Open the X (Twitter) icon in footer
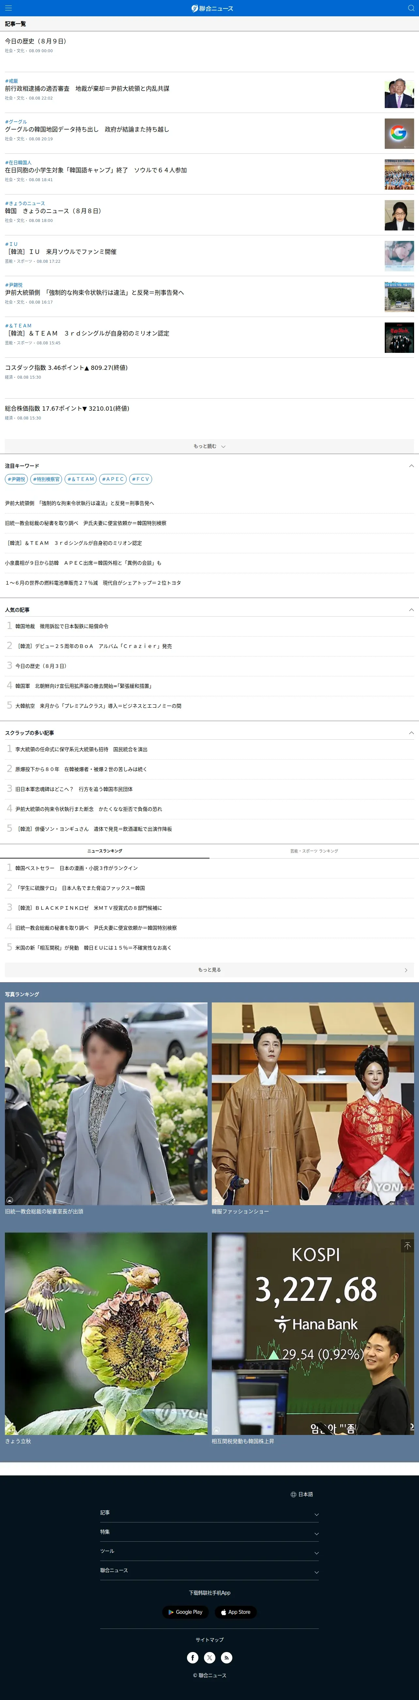Image resolution: width=419 pixels, height=1700 pixels. point(209,1657)
